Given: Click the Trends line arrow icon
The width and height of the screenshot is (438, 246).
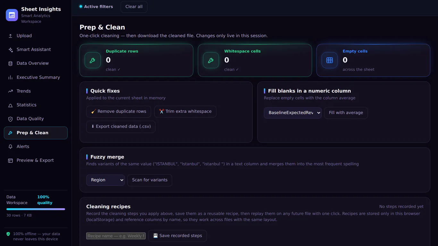Looking at the screenshot, I should (x=10, y=91).
